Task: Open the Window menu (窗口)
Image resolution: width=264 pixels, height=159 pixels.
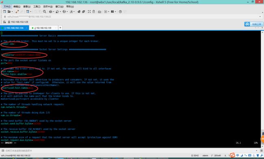Action: (x=59, y=6)
